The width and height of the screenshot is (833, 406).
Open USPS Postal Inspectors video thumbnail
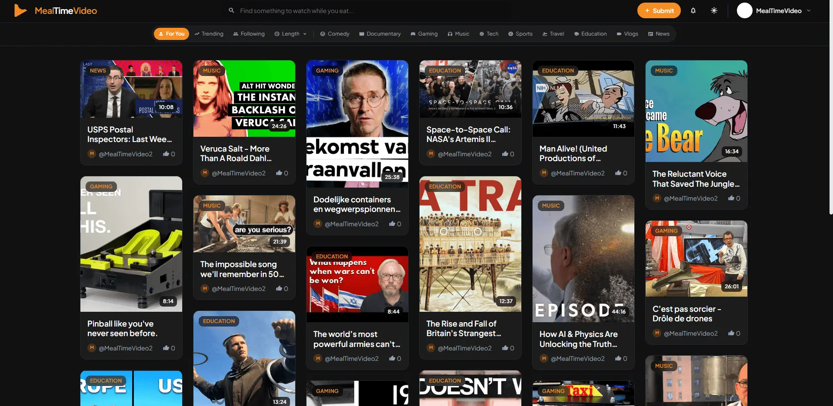point(131,89)
